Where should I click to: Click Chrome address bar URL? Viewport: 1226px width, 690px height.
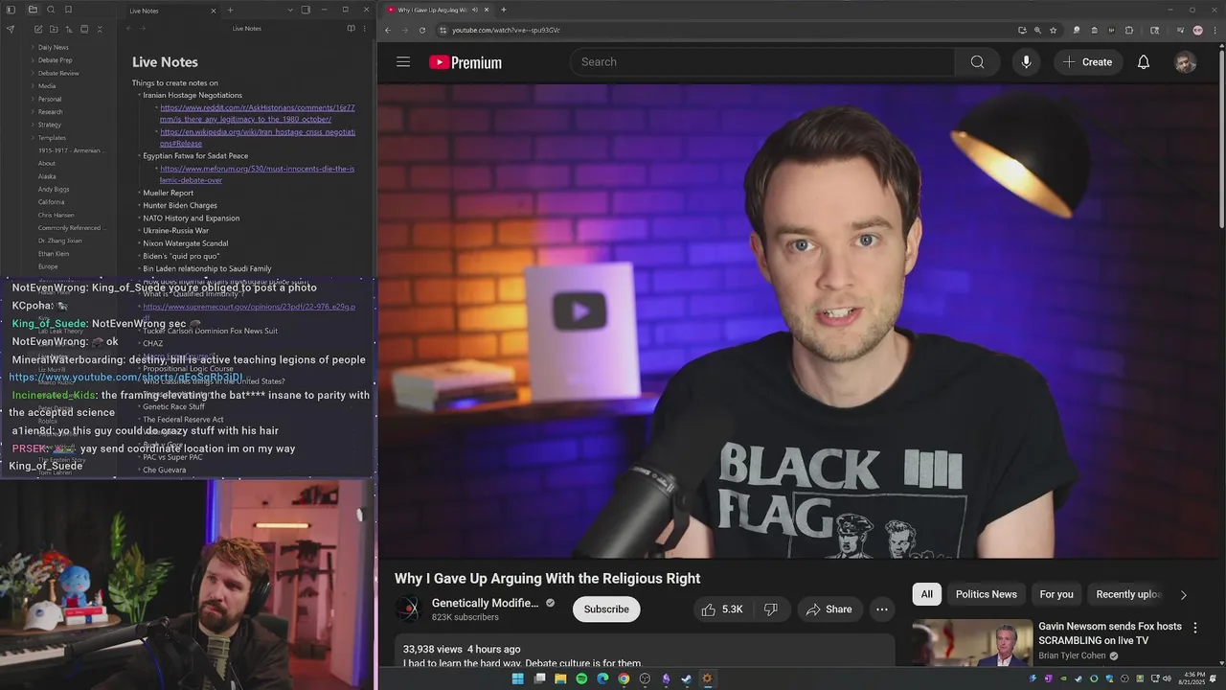click(x=506, y=30)
